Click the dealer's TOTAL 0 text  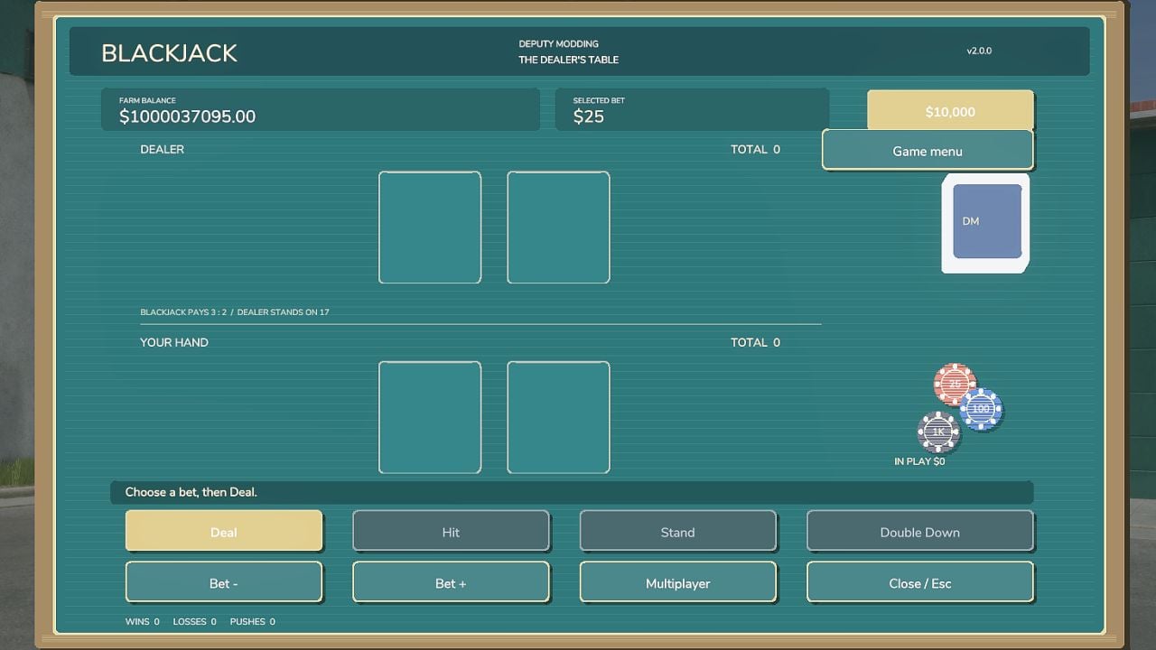(755, 149)
